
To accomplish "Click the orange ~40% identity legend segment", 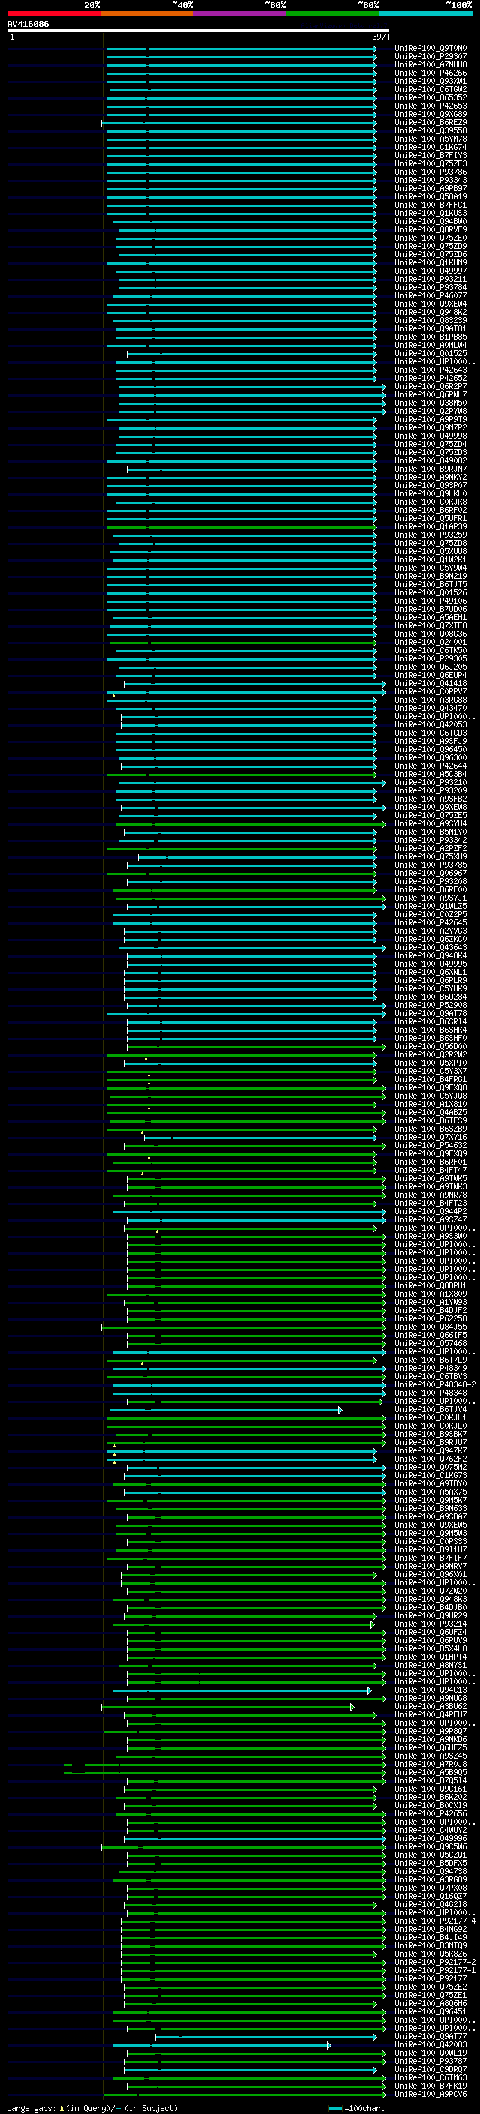I will pos(147,13).
